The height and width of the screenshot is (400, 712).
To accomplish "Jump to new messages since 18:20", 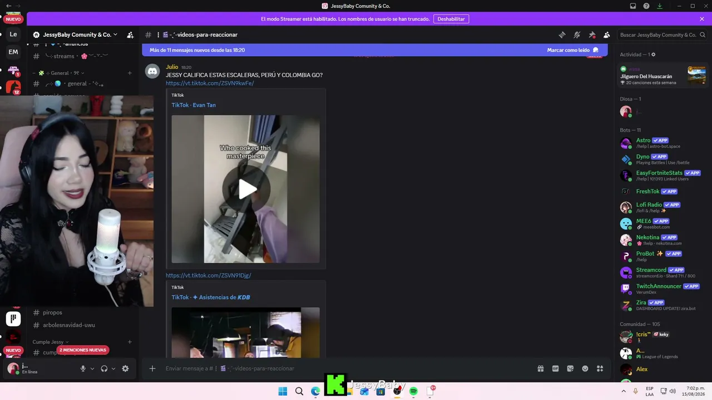I will (x=197, y=50).
